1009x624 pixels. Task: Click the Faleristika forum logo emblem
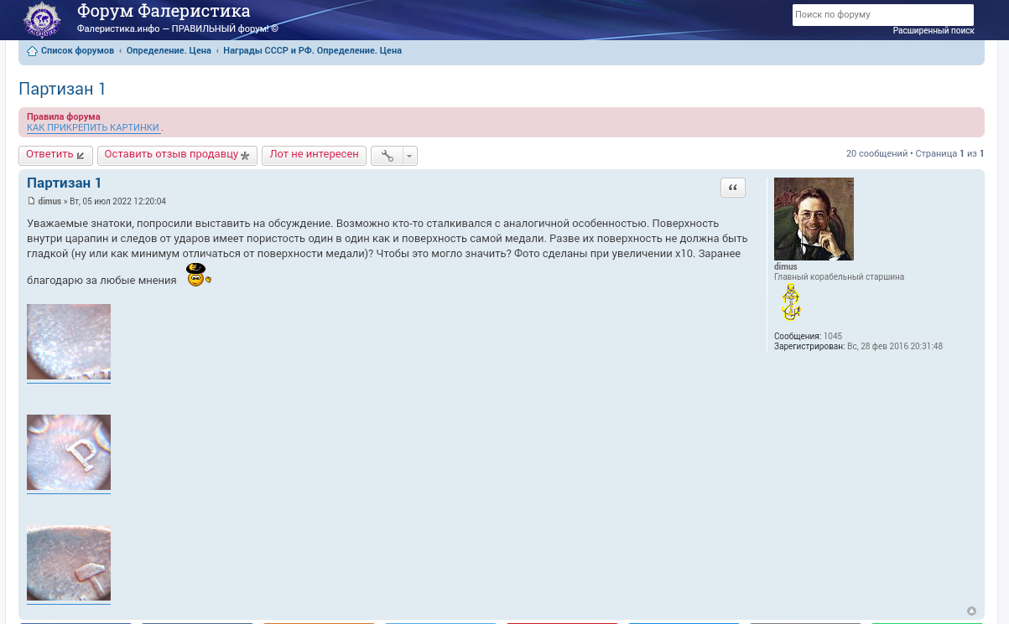click(41, 19)
